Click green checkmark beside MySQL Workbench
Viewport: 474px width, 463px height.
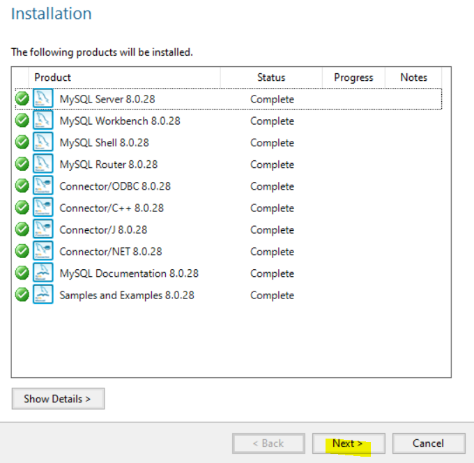[22, 121]
